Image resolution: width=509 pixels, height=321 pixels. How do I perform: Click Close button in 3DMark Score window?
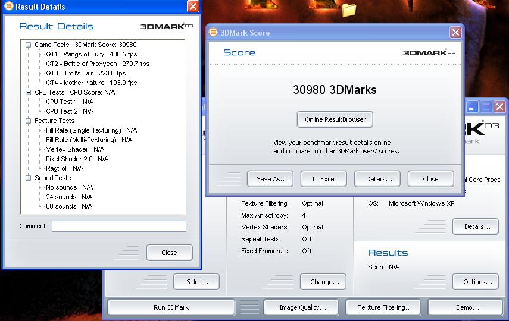pyautogui.click(x=431, y=179)
